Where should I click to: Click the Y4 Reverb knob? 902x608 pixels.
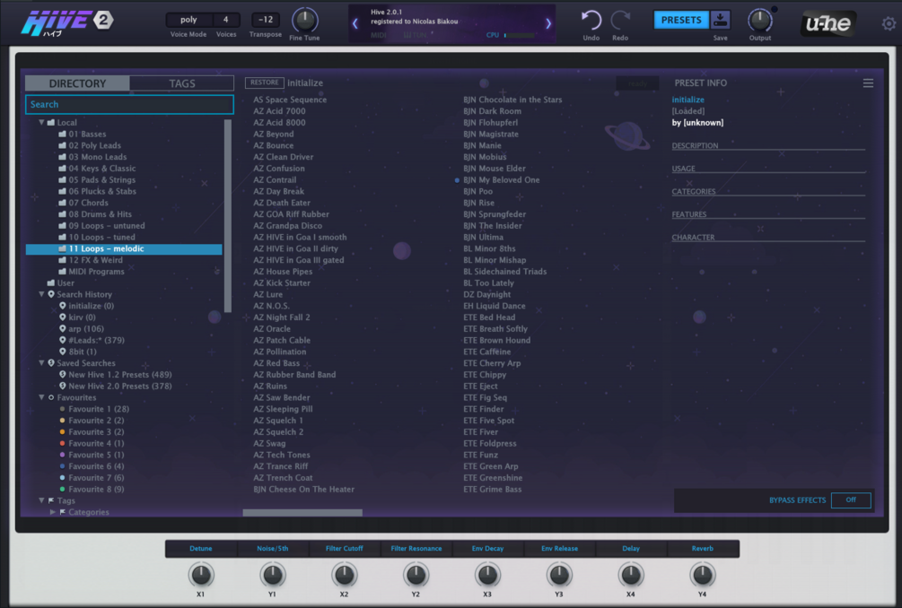click(702, 574)
